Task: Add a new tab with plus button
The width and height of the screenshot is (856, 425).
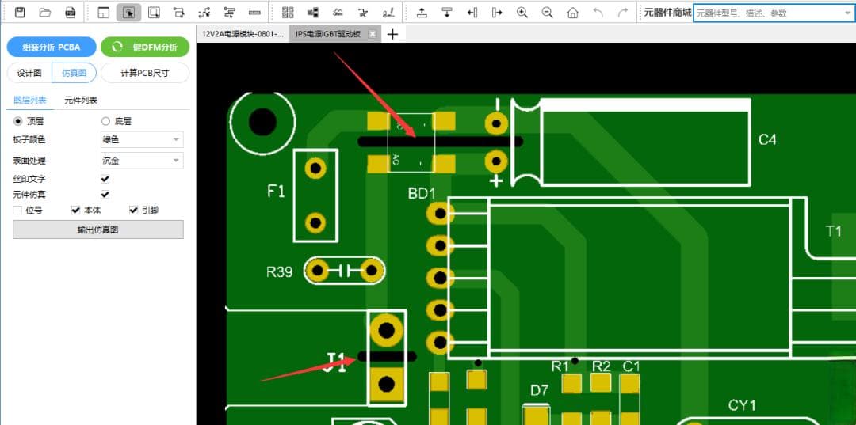Action: point(392,34)
